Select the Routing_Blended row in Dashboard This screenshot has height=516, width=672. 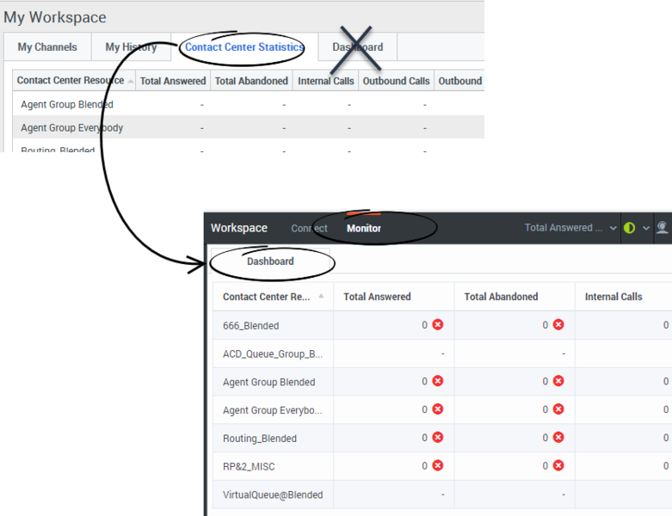442,438
